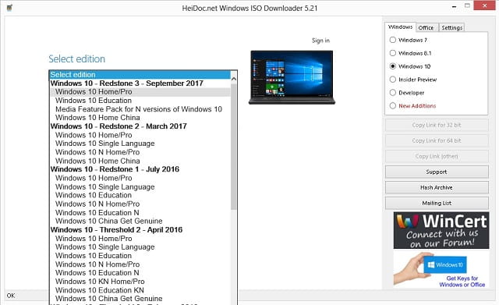Pick Windows 10 China Get Genuine under Redstone 1

[x=140, y=221]
